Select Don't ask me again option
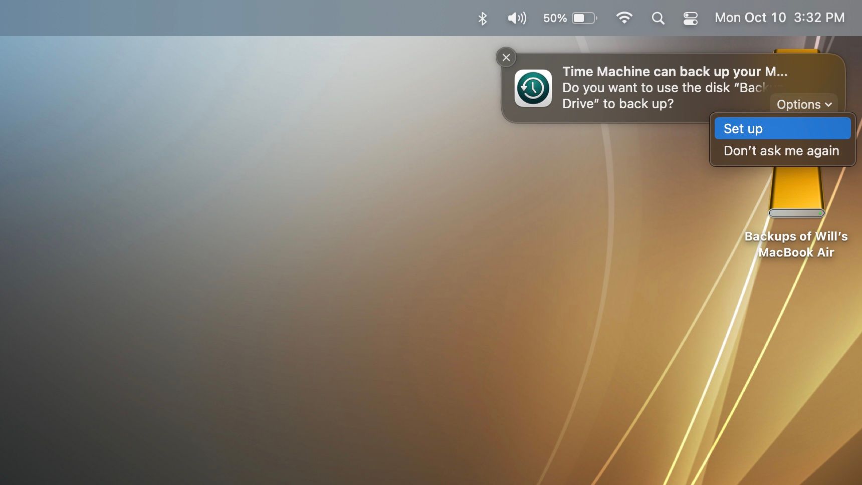The width and height of the screenshot is (862, 485). [x=782, y=151]
